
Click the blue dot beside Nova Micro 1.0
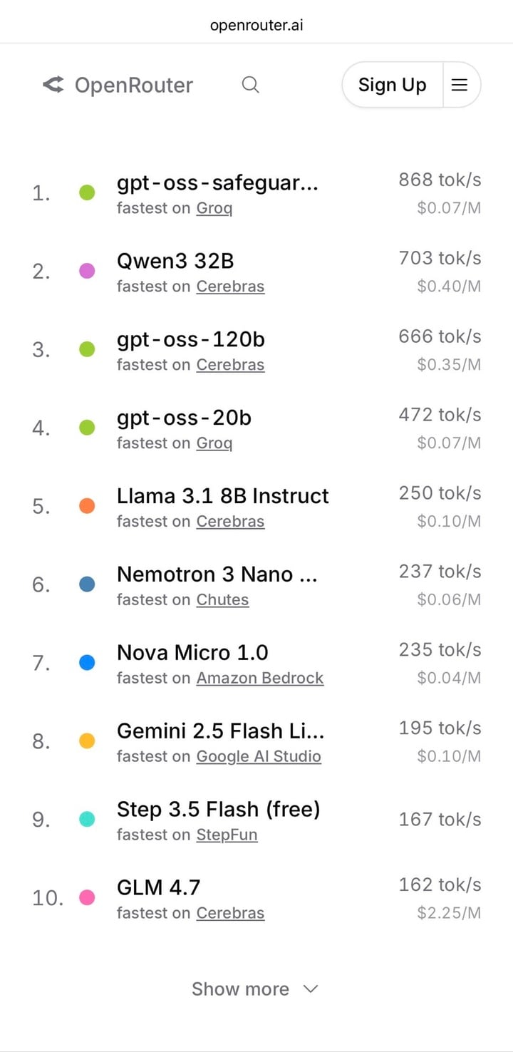click(87, 663)
